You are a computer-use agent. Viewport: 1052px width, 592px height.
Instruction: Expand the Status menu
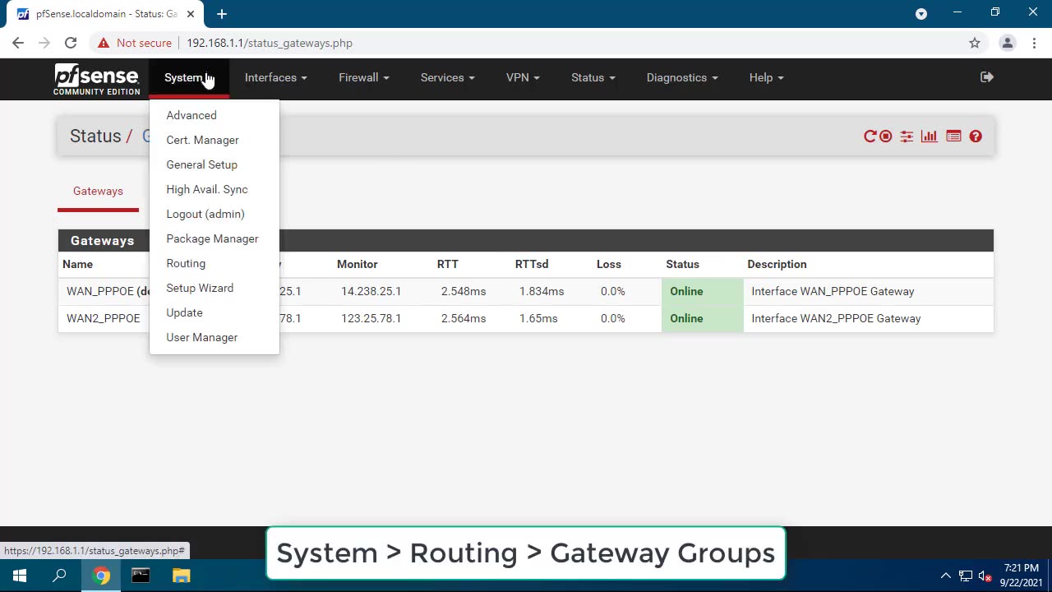(593, 77)
